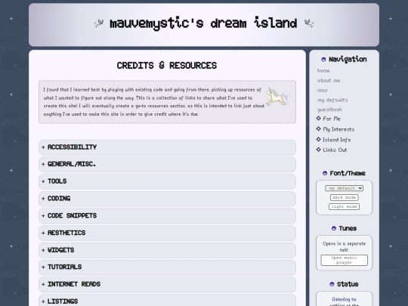
Task: Click the diamond icon beside My Interests
Action: tap(319, 128)
